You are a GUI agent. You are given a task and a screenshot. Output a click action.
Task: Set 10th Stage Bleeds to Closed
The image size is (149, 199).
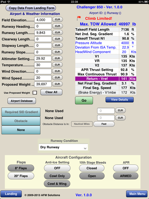(92, 168)
